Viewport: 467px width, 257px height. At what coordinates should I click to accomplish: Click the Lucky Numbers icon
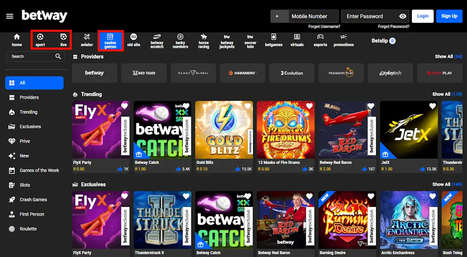(180, 39)
